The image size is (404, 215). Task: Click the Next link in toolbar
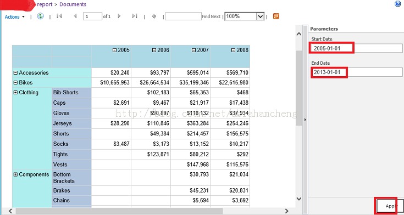tap(215, 16)
